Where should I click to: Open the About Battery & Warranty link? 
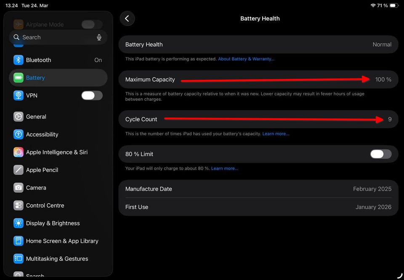click(x=246, y=59)
